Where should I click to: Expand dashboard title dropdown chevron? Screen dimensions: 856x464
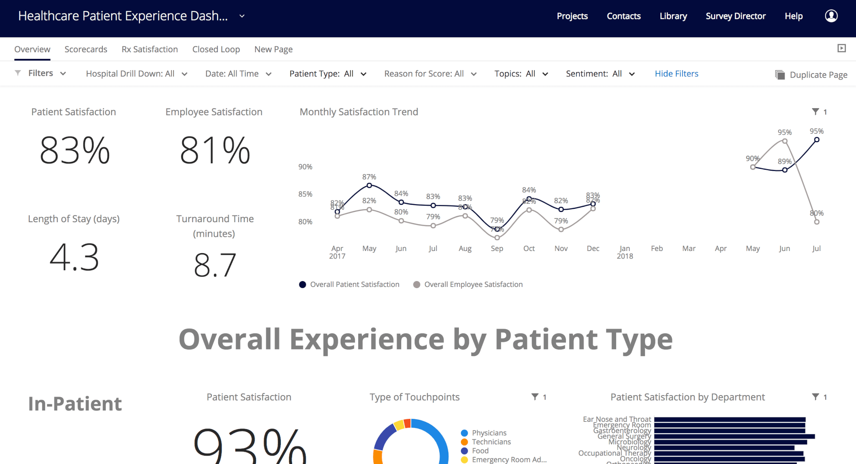[x=242, y=16]
